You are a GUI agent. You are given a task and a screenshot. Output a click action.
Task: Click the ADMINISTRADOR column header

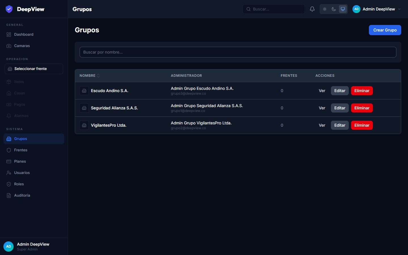(x=186, y=76)
